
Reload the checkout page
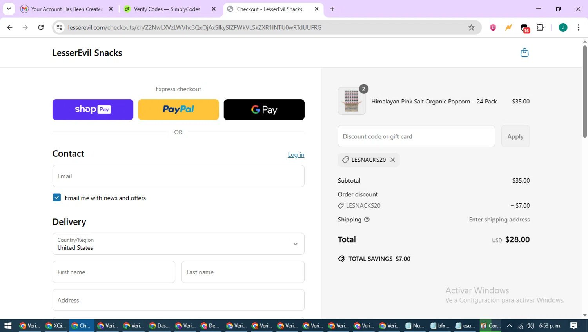point(41,27)
